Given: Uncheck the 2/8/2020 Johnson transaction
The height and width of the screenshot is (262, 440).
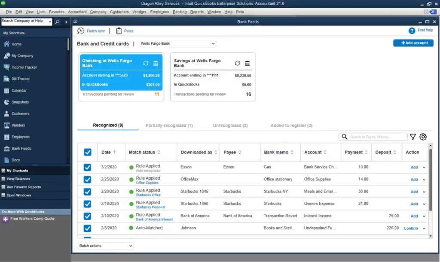Looking at the screenshot, I should pos(88,228).
